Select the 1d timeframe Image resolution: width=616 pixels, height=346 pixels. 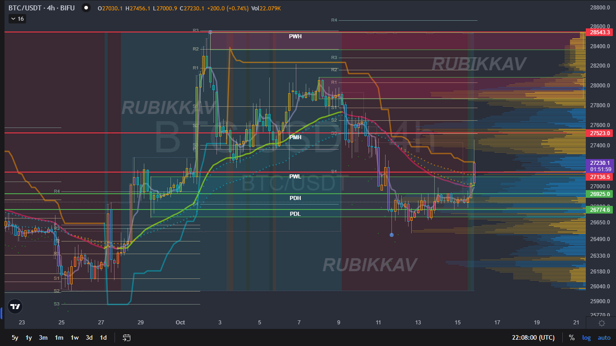pos(103,337)
